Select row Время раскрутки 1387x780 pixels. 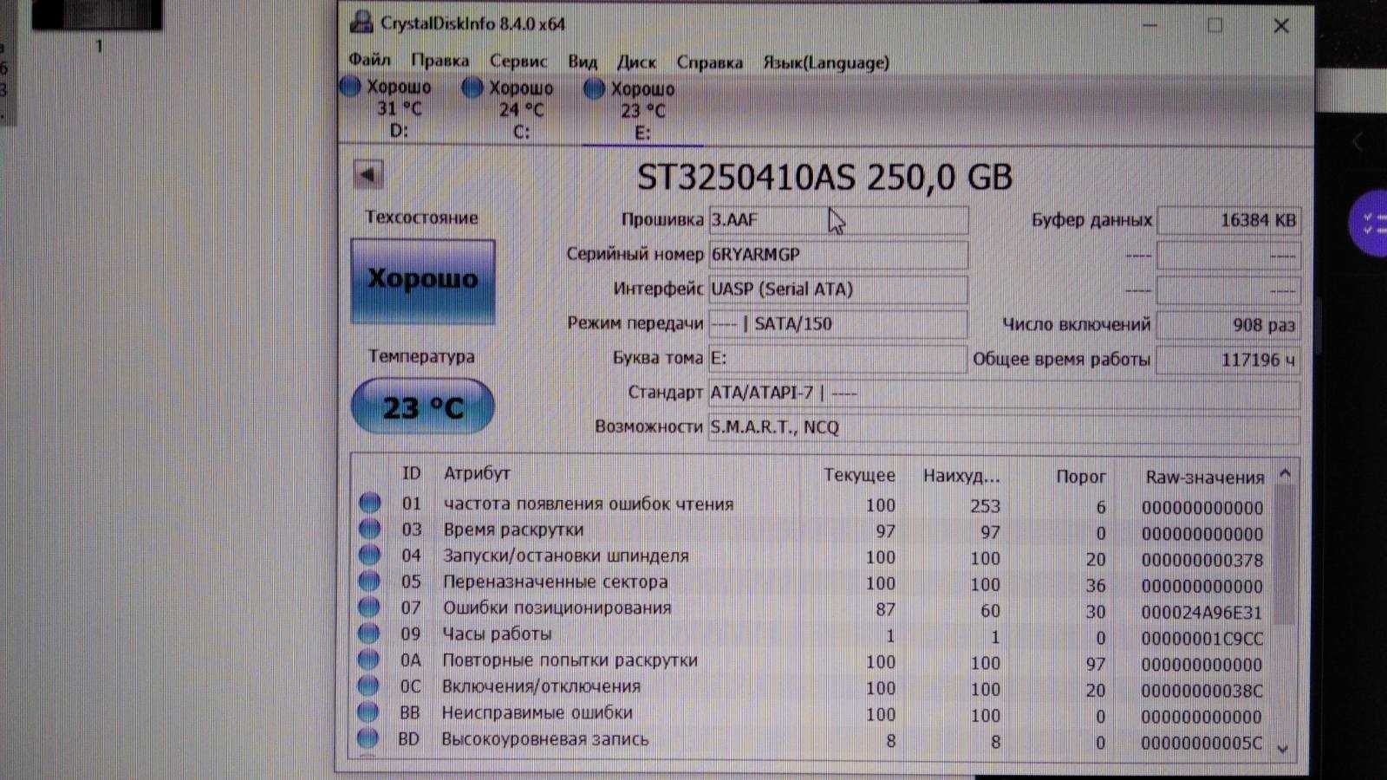point(813,531)
